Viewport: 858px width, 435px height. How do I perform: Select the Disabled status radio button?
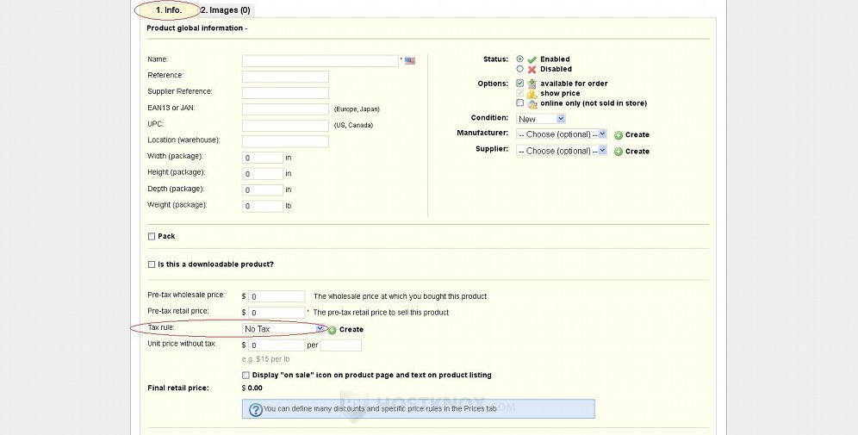coord(519,69)
